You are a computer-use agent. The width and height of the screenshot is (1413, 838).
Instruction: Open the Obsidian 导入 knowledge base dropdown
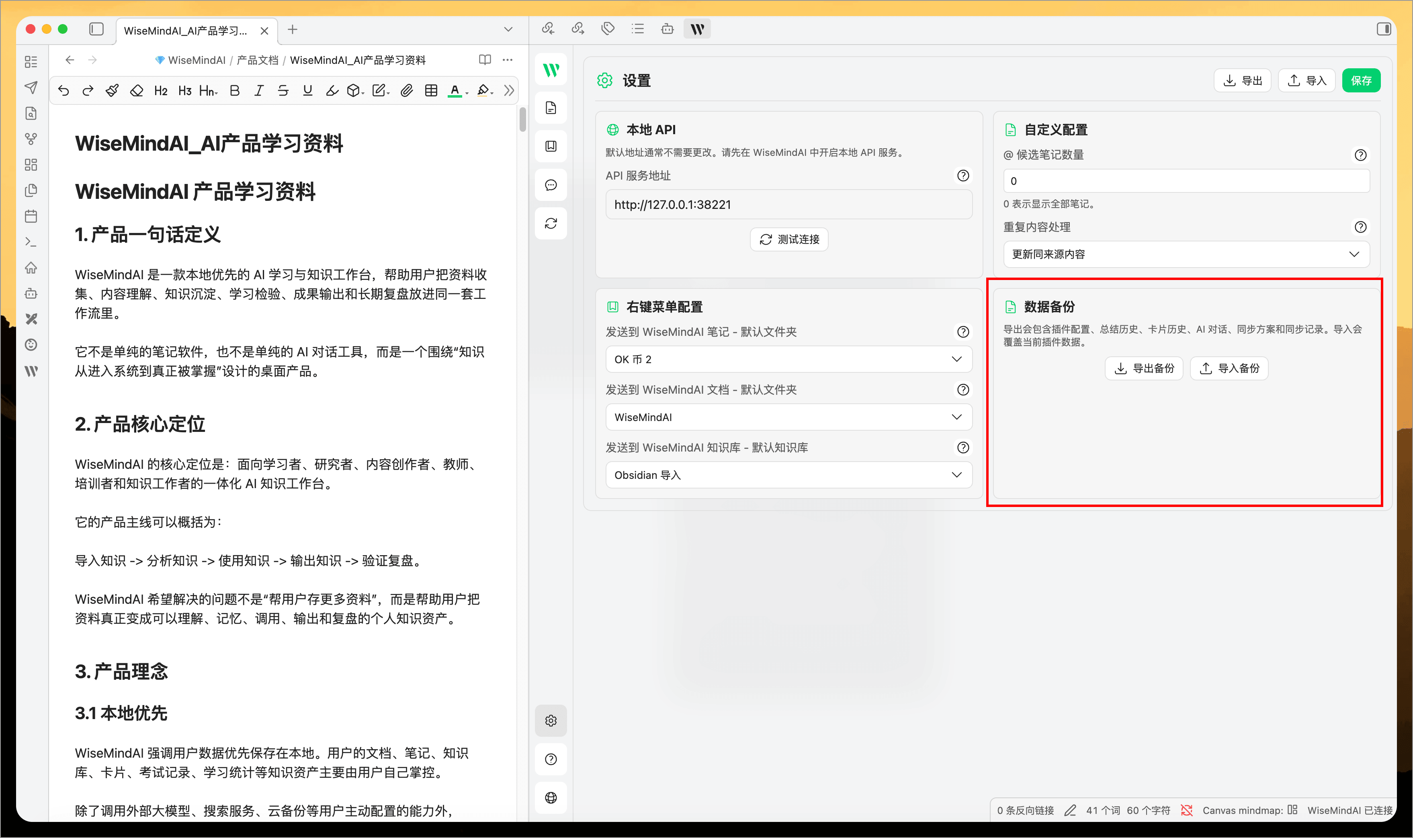[788, 475]
